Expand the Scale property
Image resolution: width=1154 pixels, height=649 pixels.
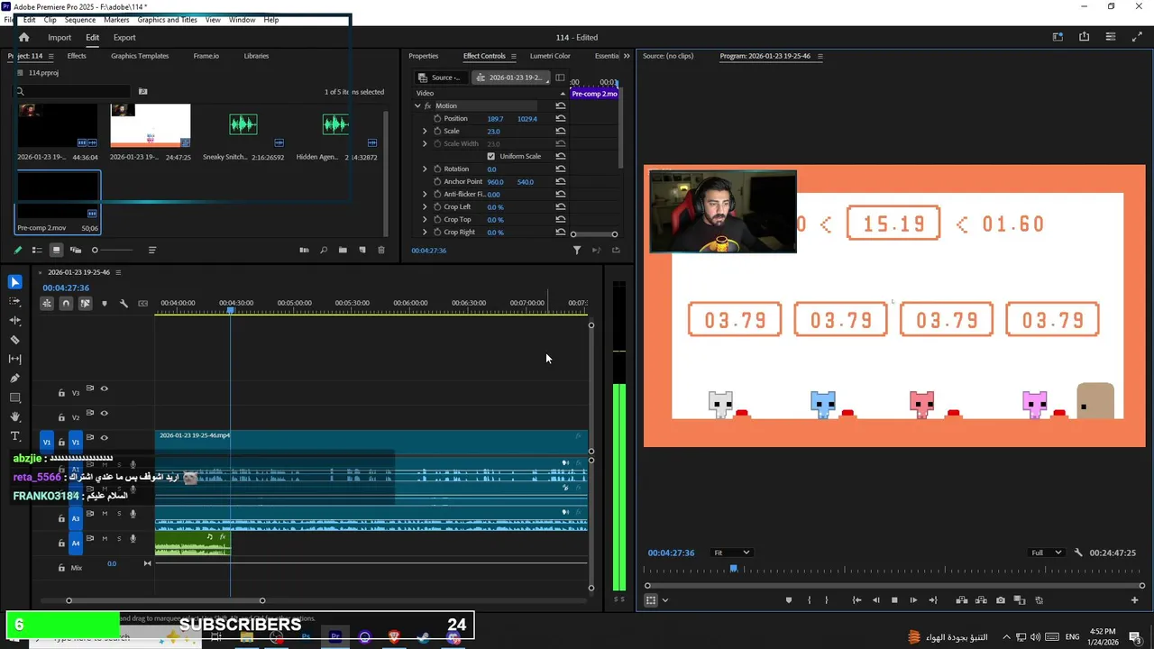(425, 131)
